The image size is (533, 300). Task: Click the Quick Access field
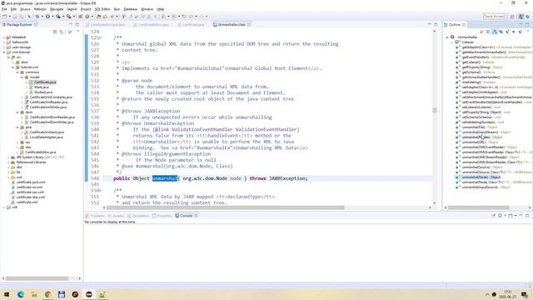pyautogui.click(x=494, y=17)
